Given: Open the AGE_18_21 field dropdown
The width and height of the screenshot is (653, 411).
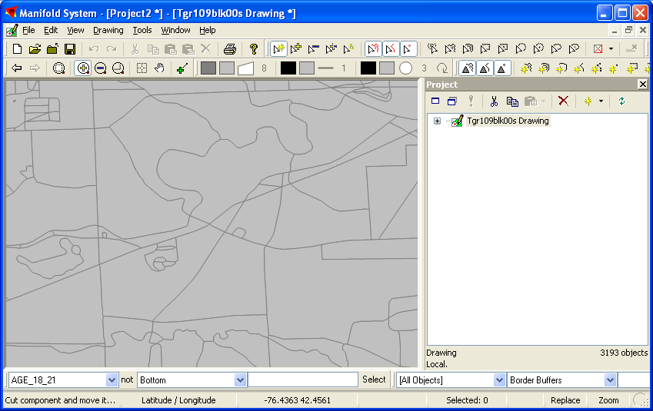Looking at the screenshot, I should [x=112, y=380].
